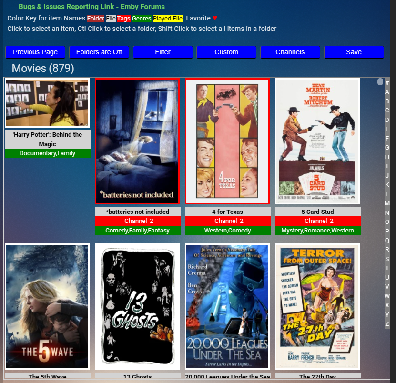Jump to letter K in alphabet index
Screen dimensions: 396x383
[387, 184]
